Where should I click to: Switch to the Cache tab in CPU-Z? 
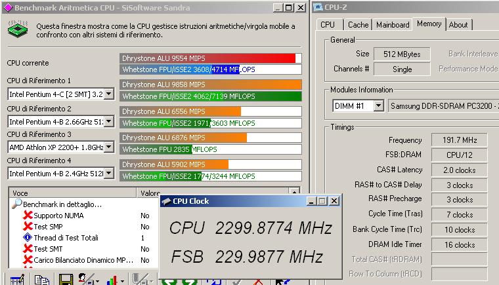358,24
